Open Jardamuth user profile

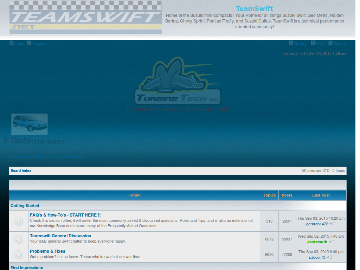tap(317, 242)
